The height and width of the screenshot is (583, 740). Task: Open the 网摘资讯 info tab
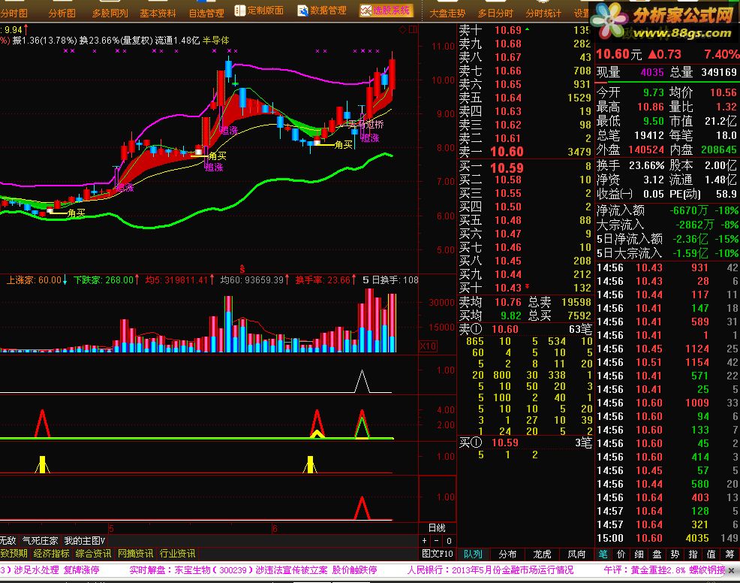(135, 553)
